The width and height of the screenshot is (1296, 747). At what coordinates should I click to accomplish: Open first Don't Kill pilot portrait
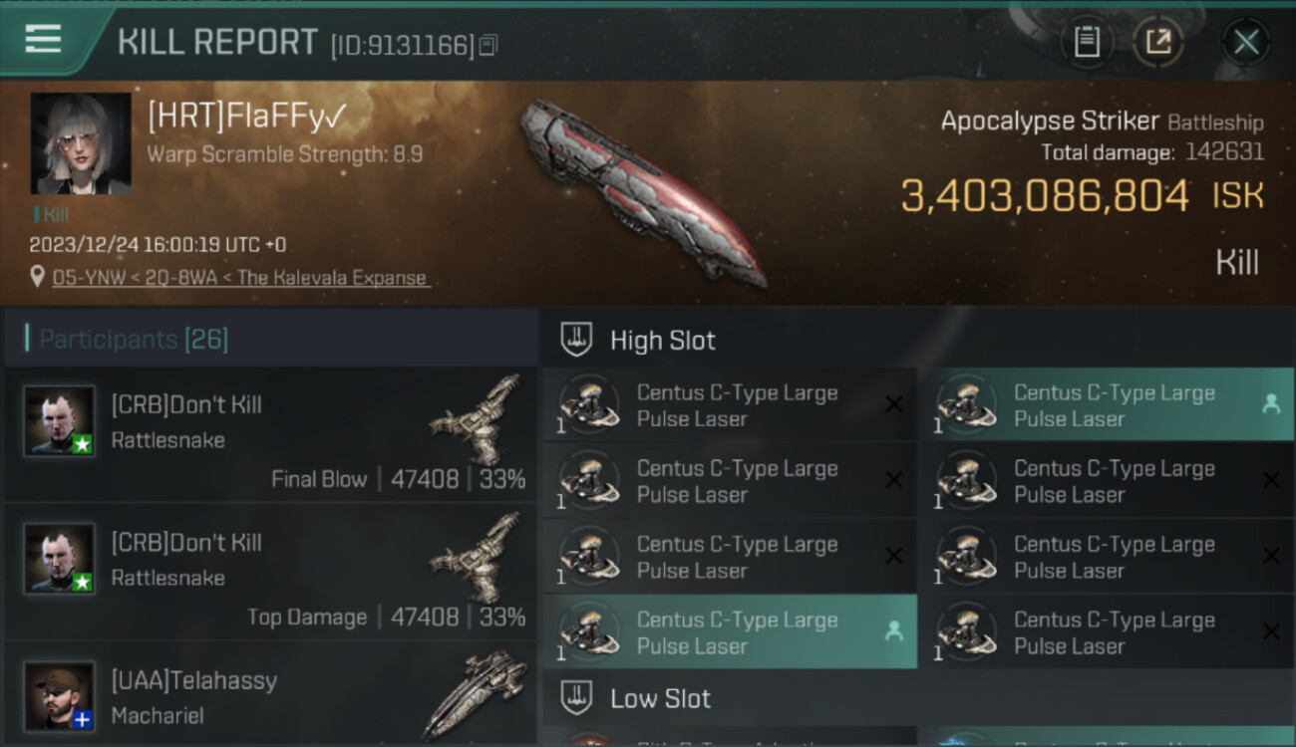(60, 421)
